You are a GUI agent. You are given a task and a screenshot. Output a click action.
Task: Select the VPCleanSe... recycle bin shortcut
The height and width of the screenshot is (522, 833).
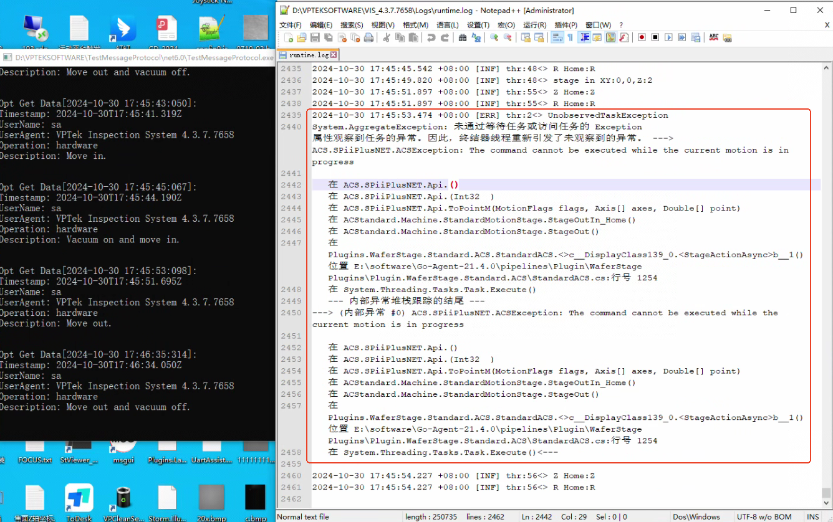[123, 503]
